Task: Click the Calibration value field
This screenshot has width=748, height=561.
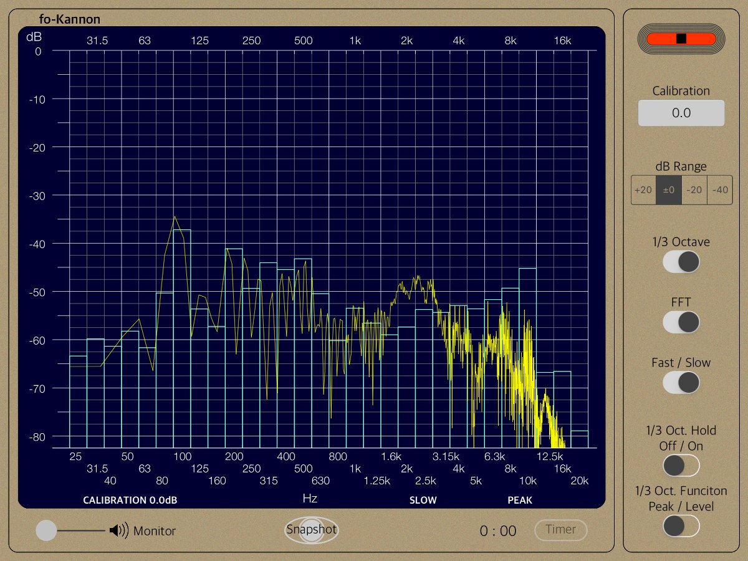Action: (x=681, y=113)
